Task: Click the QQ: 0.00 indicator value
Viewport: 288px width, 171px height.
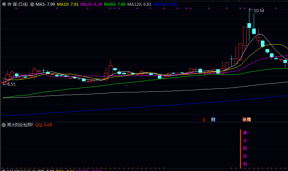Action: coord(44,125)
